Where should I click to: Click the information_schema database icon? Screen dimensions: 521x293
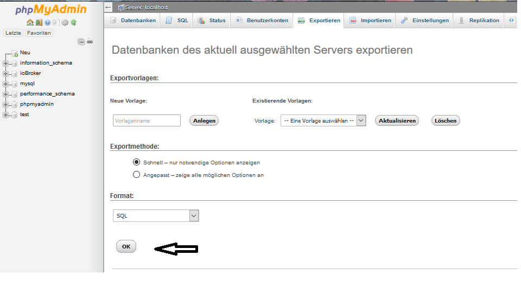[15, 63]
